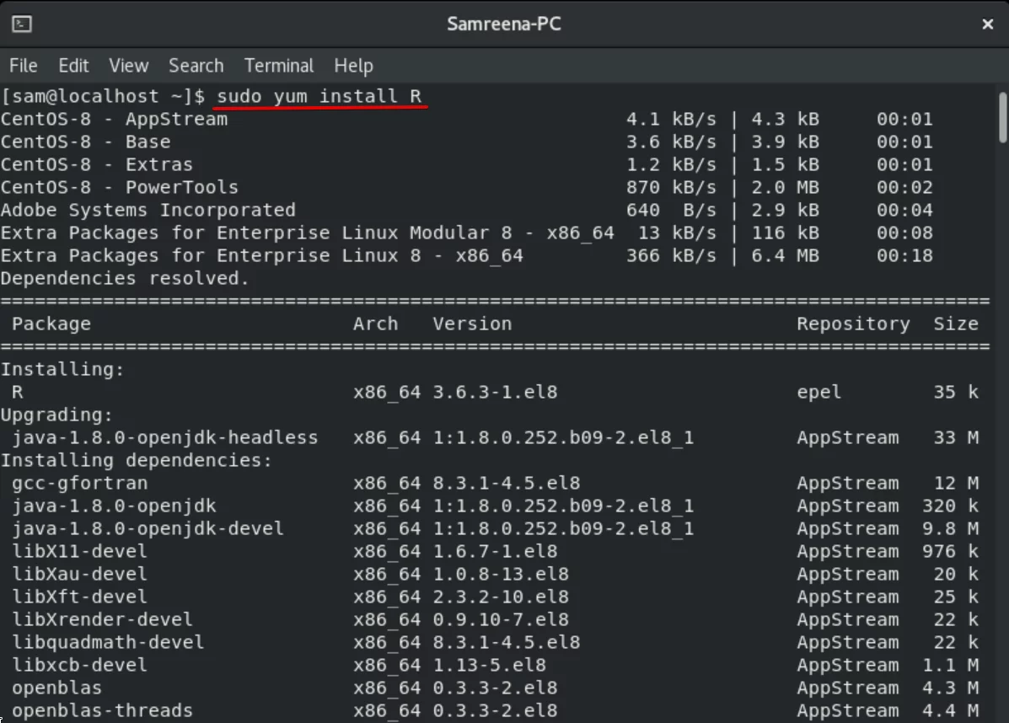Click the 'libXau-devel' package name
The height and width of the screenshot is (723, 1009).
pos(80,574)
